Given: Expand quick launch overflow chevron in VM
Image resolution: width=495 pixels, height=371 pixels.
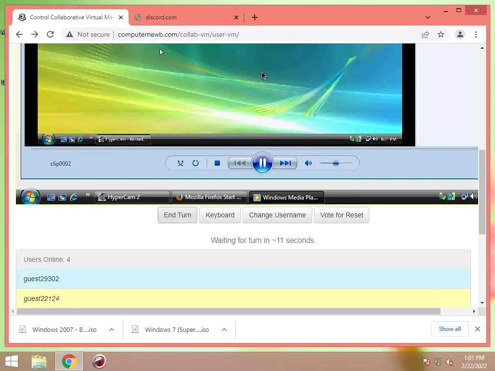Looking at the screenshot, I should tap(87, 195).
